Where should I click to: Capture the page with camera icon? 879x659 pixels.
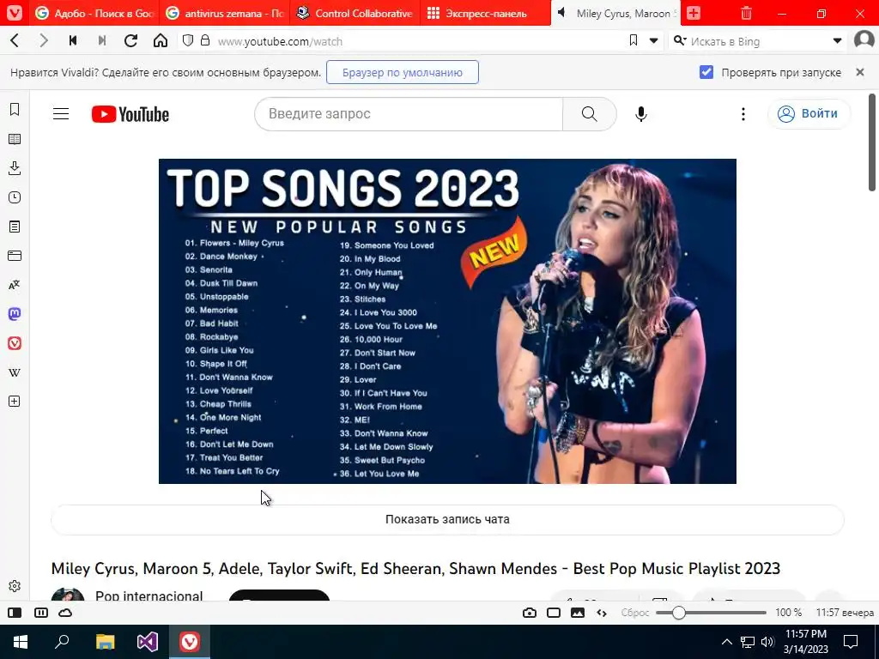[x=529, y=613]
